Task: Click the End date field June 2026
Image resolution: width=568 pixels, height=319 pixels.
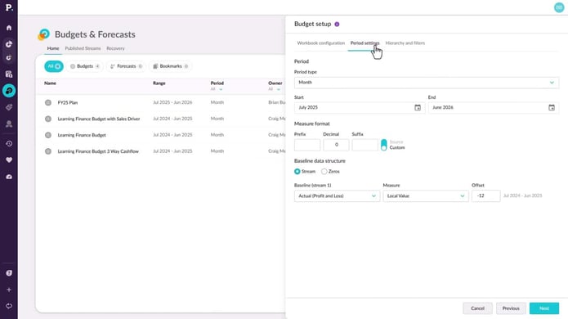Action: (494, 108)
